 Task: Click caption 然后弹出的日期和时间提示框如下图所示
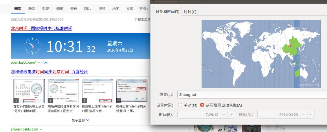63,109
